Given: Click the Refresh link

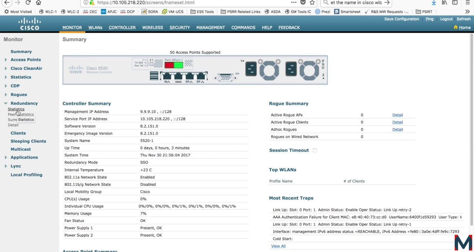Looking at the screenshot, I should [x=464, y=19].
